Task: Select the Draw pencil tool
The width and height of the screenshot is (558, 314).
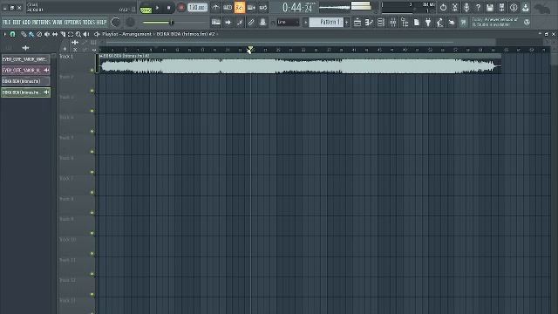Action: pos(24,34)
